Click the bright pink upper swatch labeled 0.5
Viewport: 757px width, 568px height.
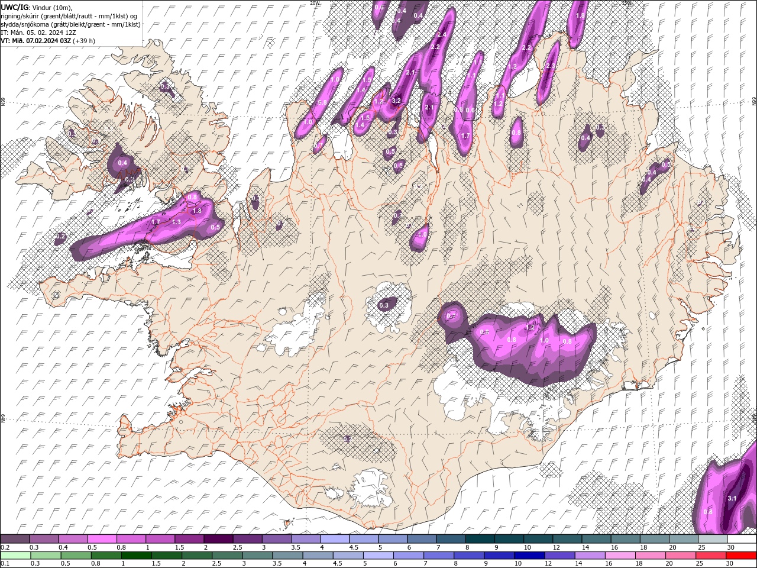102,539
